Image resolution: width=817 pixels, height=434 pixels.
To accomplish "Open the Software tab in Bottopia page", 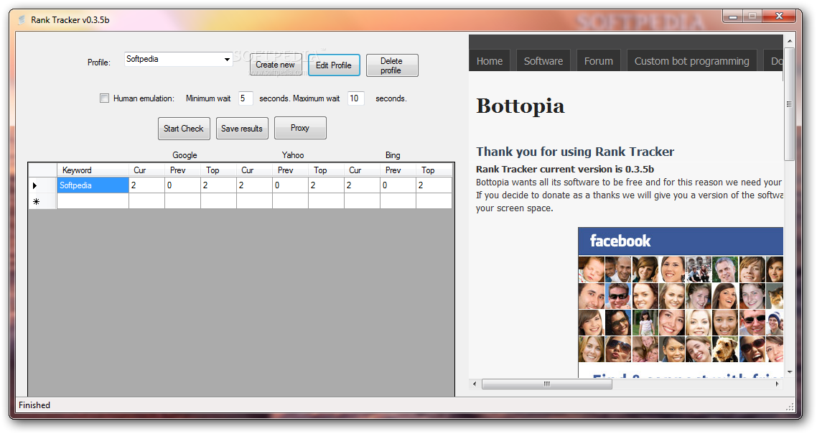I will [543, 61].
